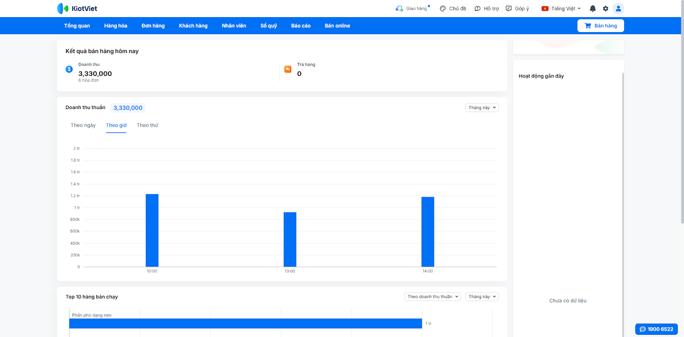Open the Báo cáo menu
The height and width of the screenshot is (337, 684).
click(301, 26)
